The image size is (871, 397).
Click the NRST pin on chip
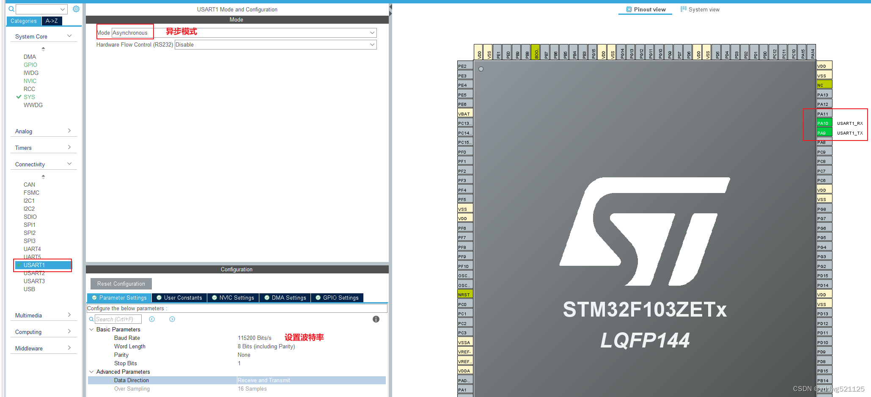[x=465, y=294]
